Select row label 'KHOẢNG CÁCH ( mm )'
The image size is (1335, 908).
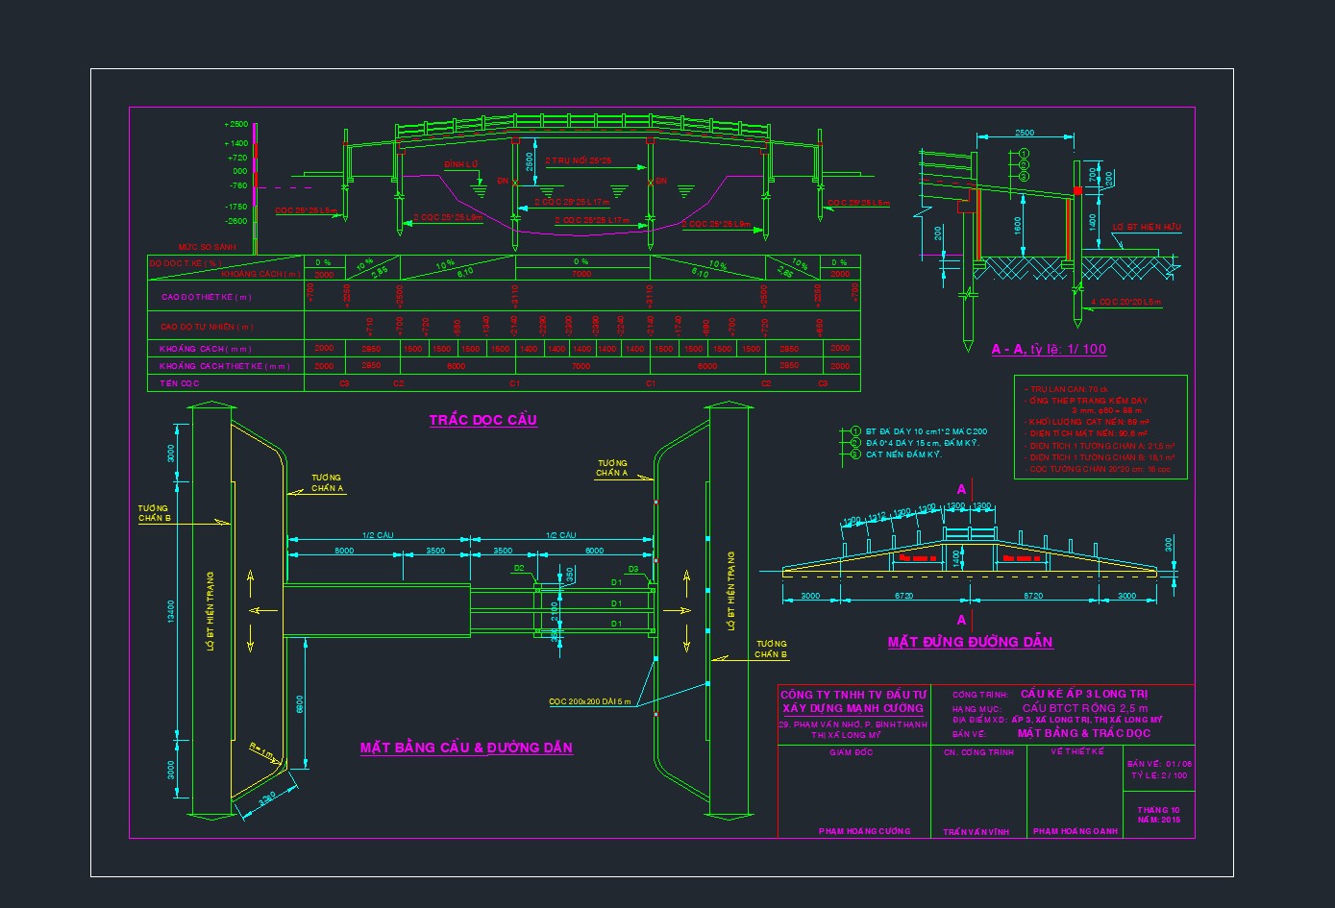tap(205, 349)
